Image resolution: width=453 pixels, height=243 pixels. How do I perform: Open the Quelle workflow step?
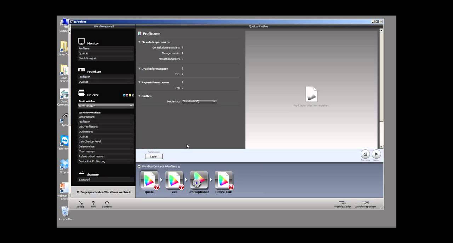click(x=149, y=180)
